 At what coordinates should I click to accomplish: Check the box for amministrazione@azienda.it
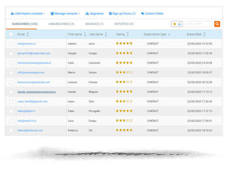(11, 63)
